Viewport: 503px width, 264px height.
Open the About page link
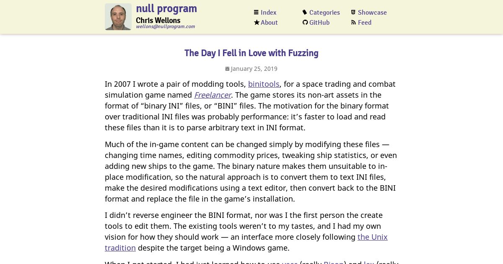pos(269,23)
